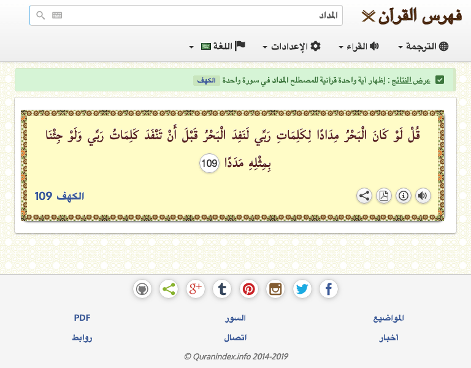Click the Facebook icon in the footer

[329, 289]
